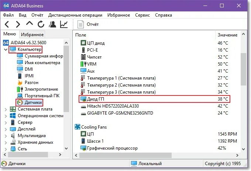The height and width of the screenshot is (171, 251).
Task: Click the Cooling Fans fan icon
Action: coord(78,127)
